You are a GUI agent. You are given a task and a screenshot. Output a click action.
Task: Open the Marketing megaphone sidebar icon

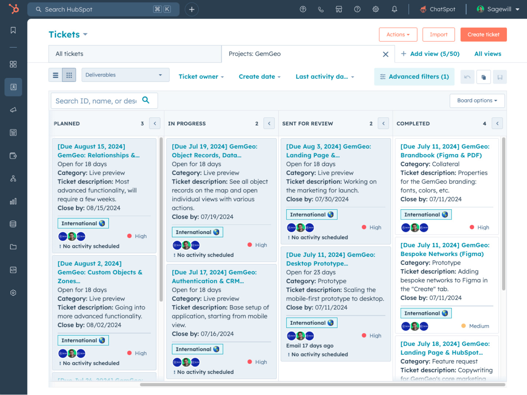click(13, 110)
